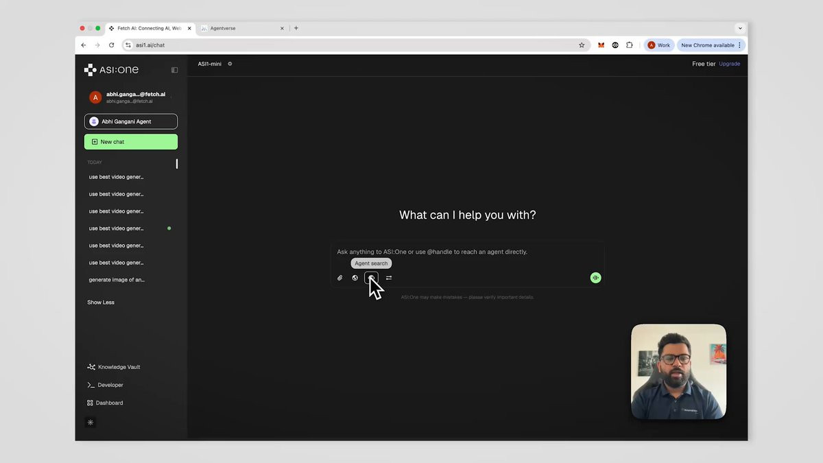
Task: Open the Developer section
Action: click(106, 385)
